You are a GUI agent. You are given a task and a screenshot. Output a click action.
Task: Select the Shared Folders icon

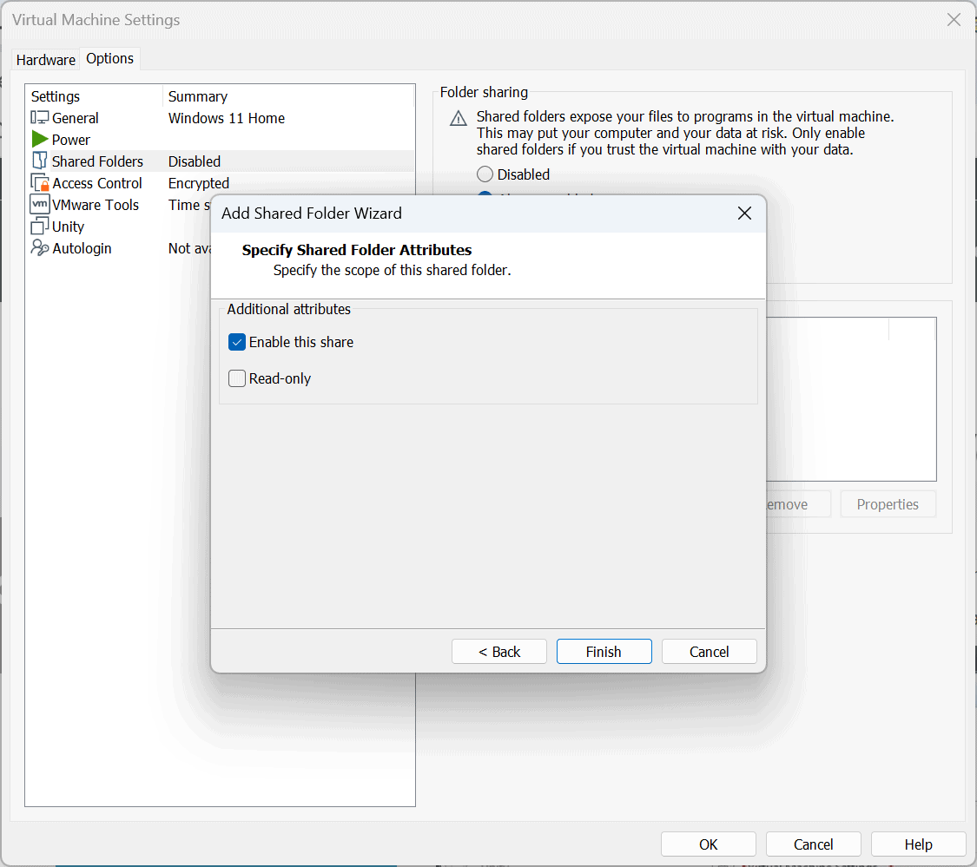click(x=40, y=161)
